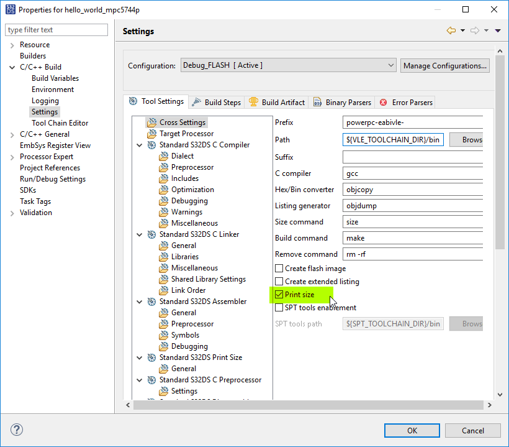Switch to the Binary Parsers tab
Image resolution: width=509 pixels, height=447 pixels.
coord(343,103)
